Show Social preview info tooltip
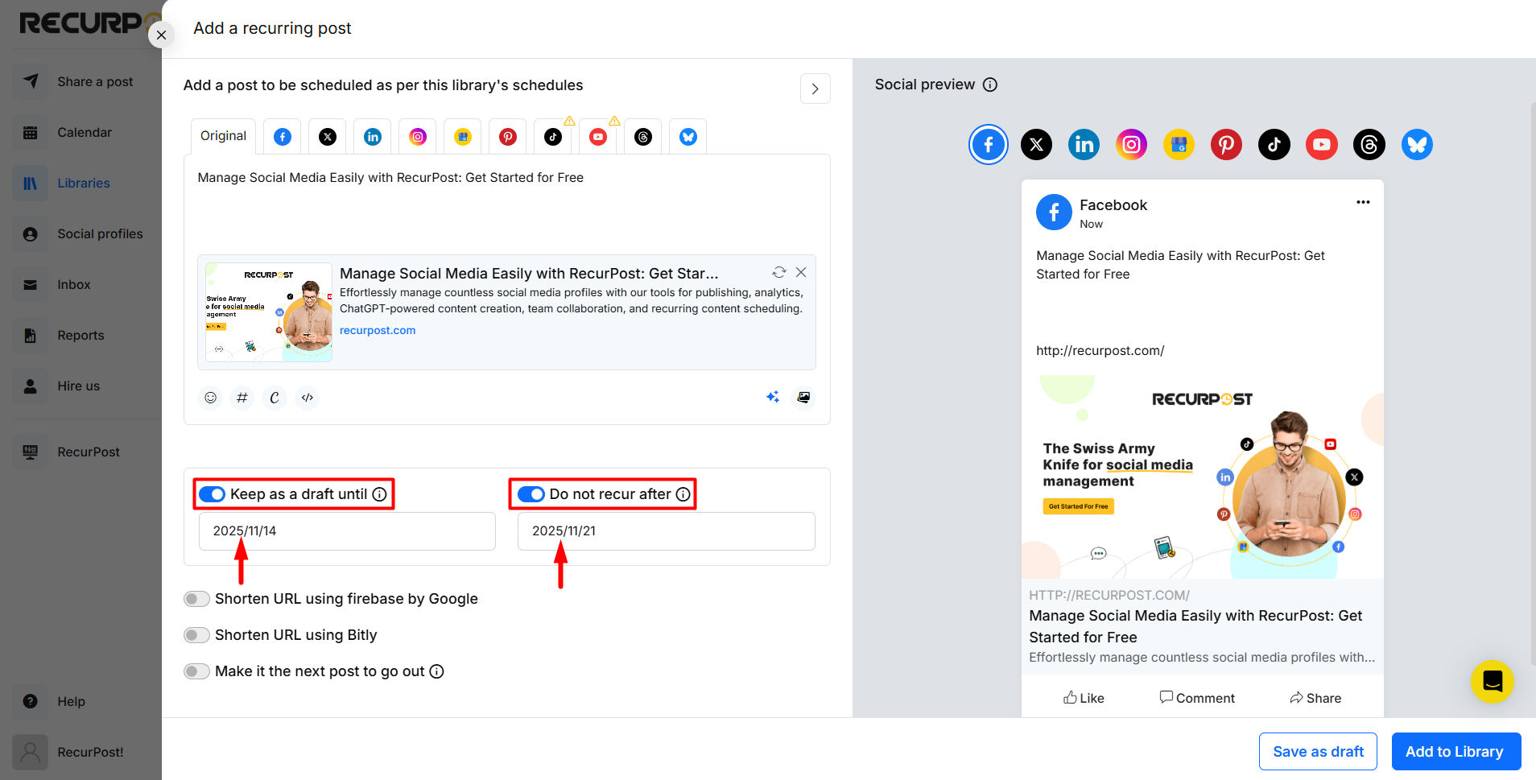This screenshot has height=780, width=1536. 991,85
